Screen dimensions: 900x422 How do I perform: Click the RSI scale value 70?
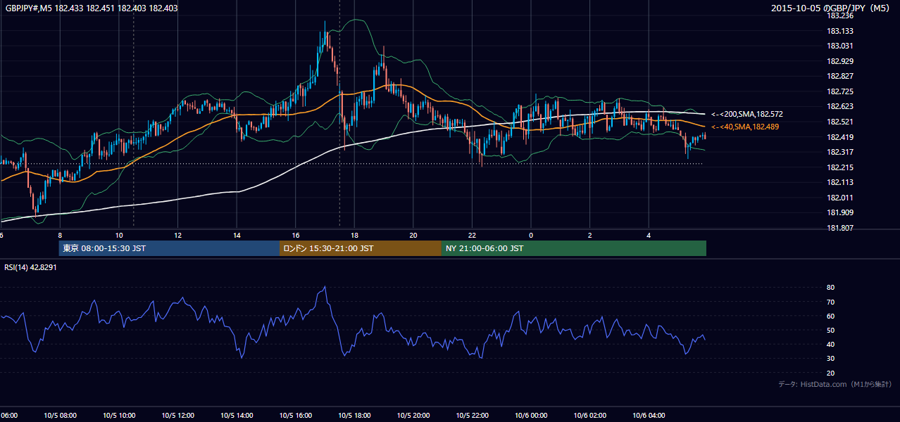[831, 302]
